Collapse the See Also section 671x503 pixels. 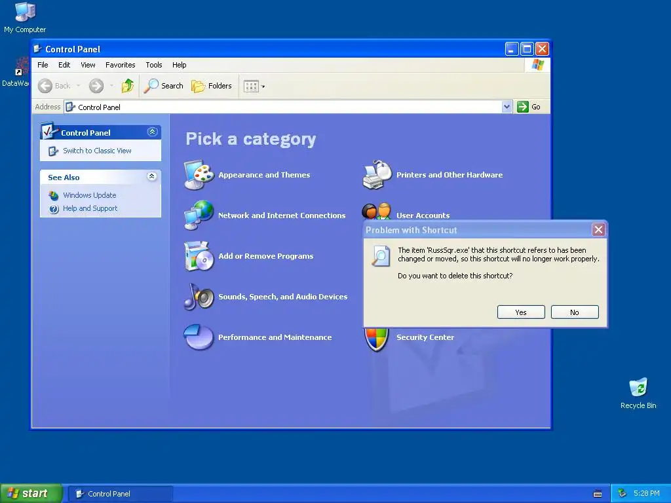[152, 176]
